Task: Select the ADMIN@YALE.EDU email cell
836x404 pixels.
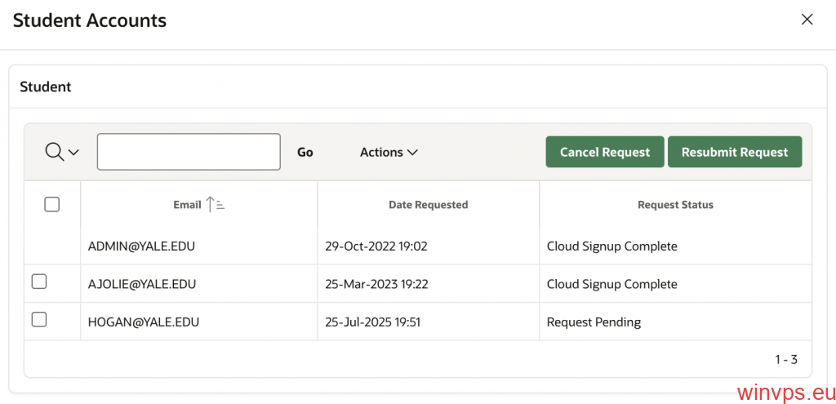Action: click(x=199, y=246)
